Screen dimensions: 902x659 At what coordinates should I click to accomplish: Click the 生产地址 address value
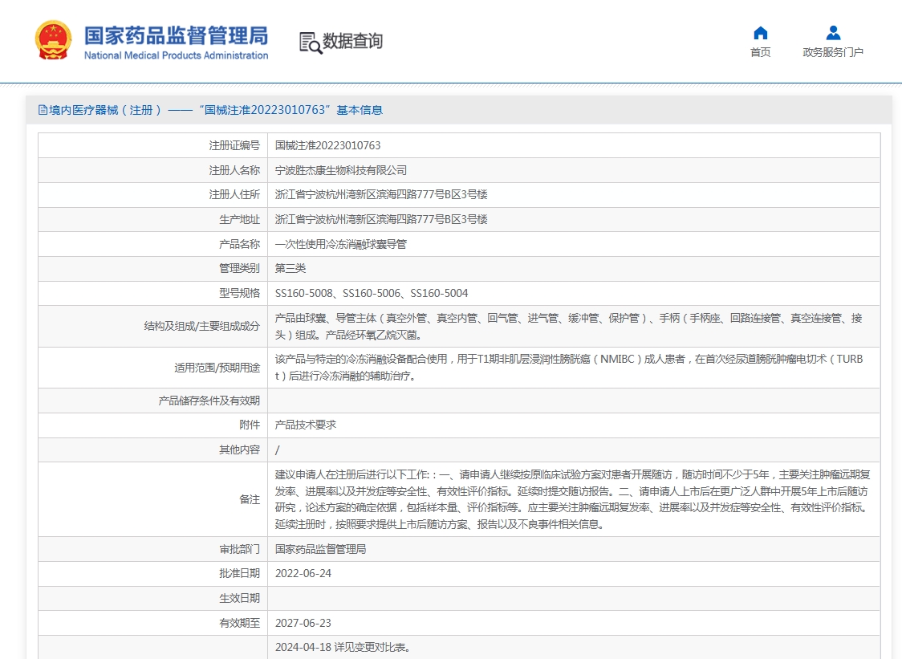(381, 219)
